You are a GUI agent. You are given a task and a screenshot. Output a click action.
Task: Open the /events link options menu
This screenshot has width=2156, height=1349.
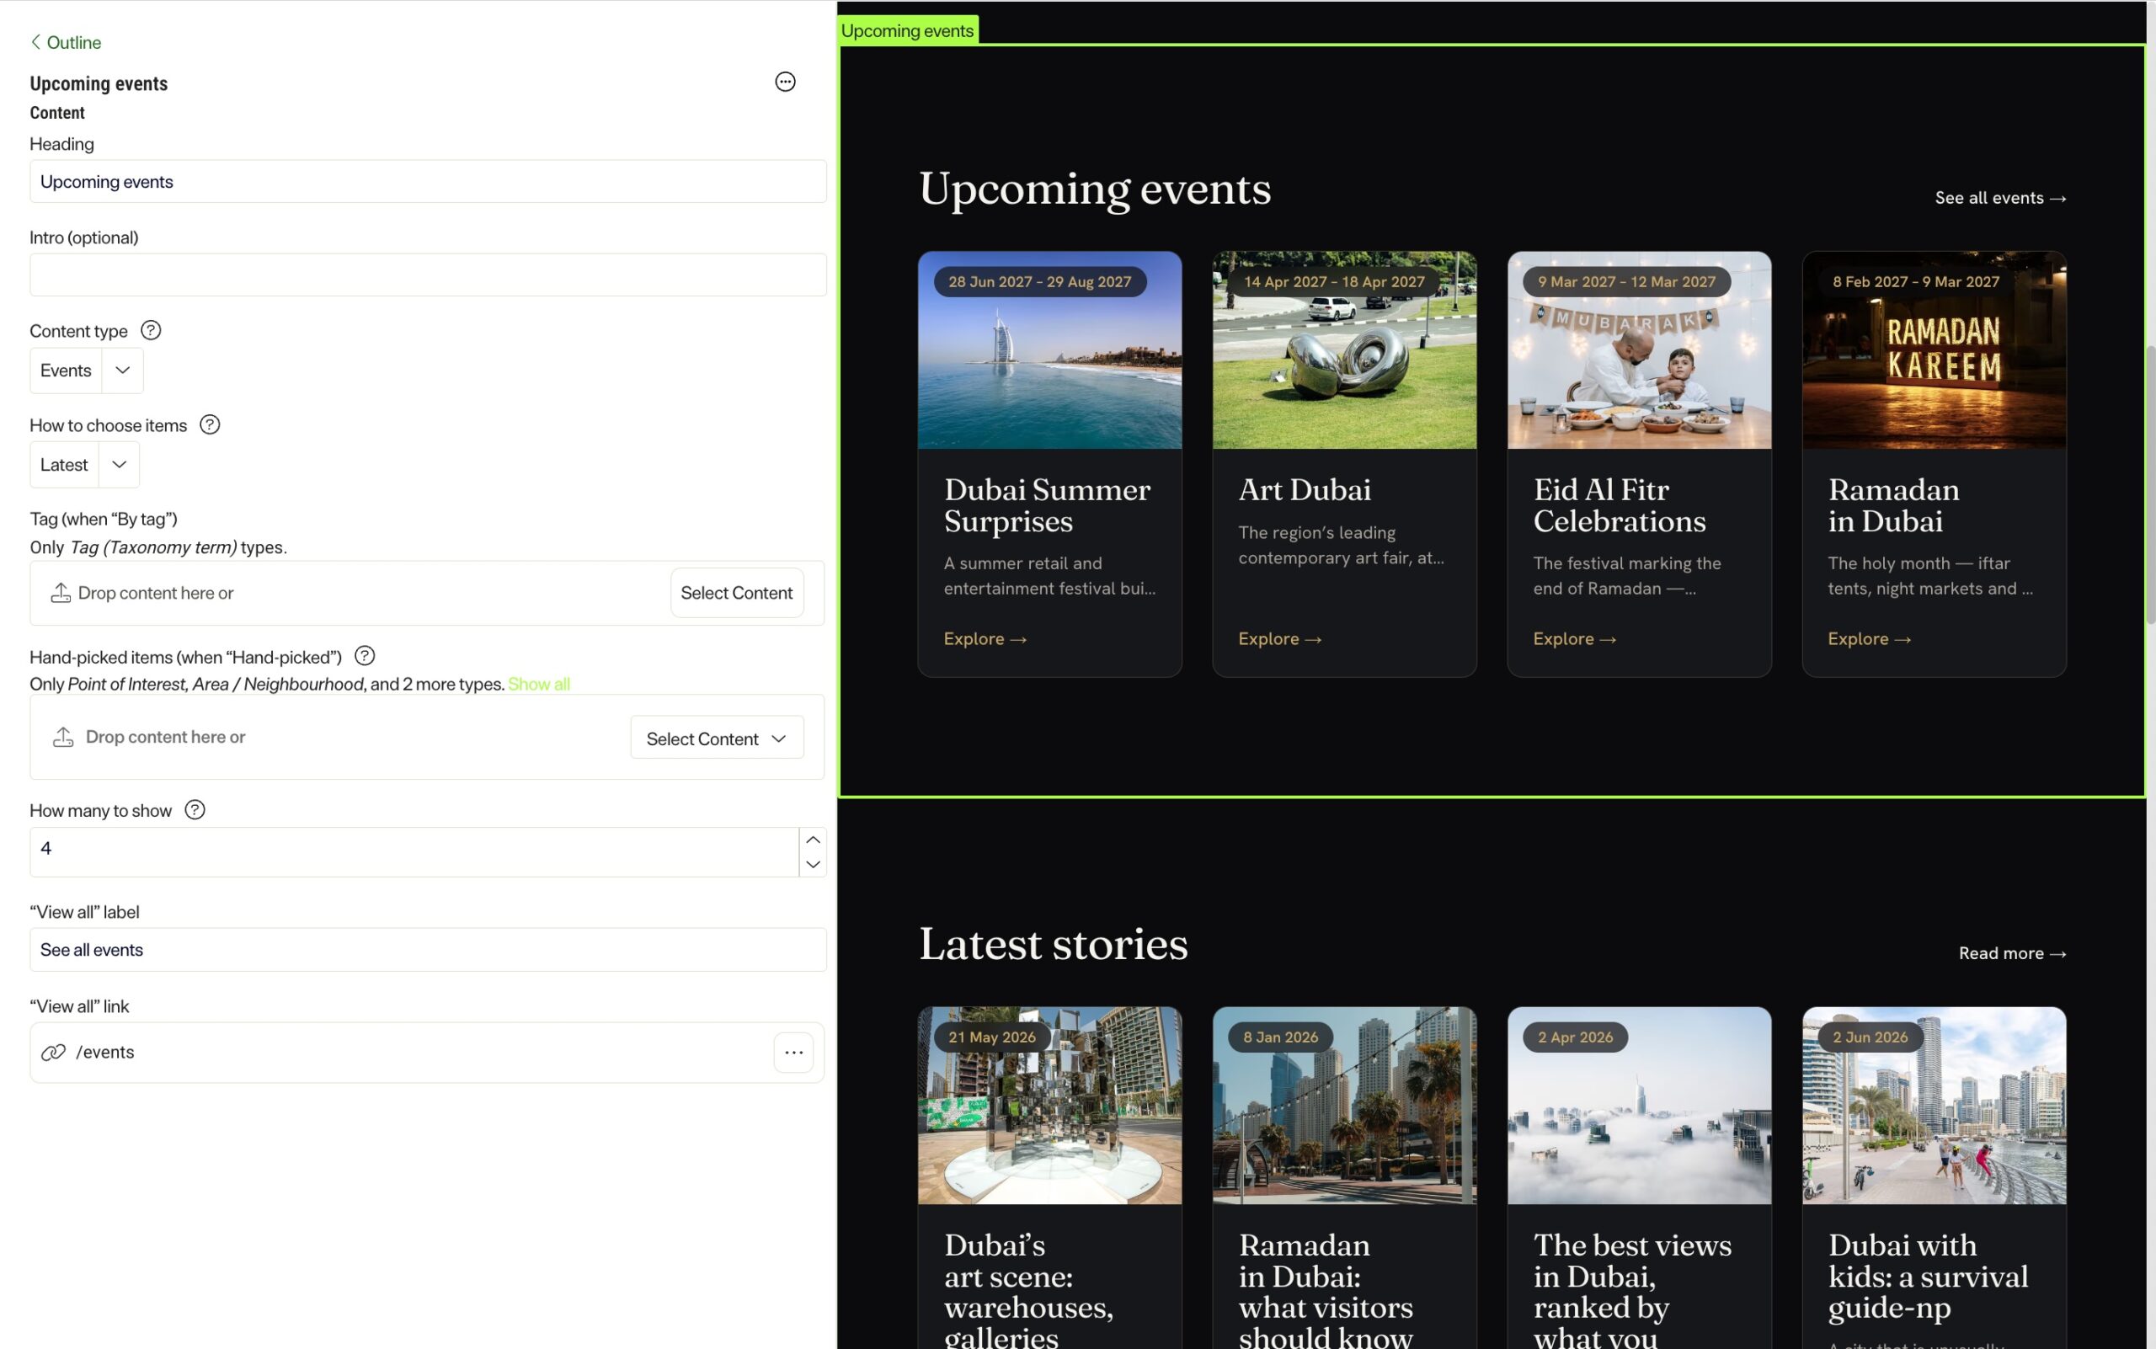793,1053
